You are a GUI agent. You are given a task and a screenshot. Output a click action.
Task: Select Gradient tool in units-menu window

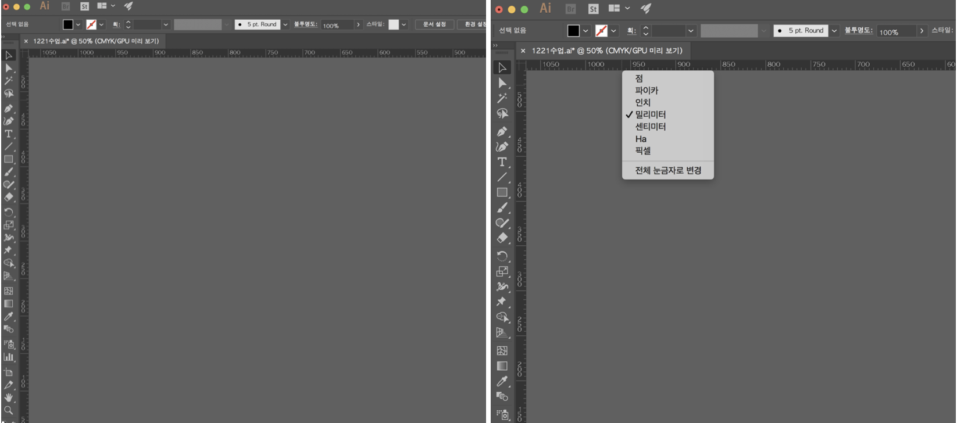point(502,365)
